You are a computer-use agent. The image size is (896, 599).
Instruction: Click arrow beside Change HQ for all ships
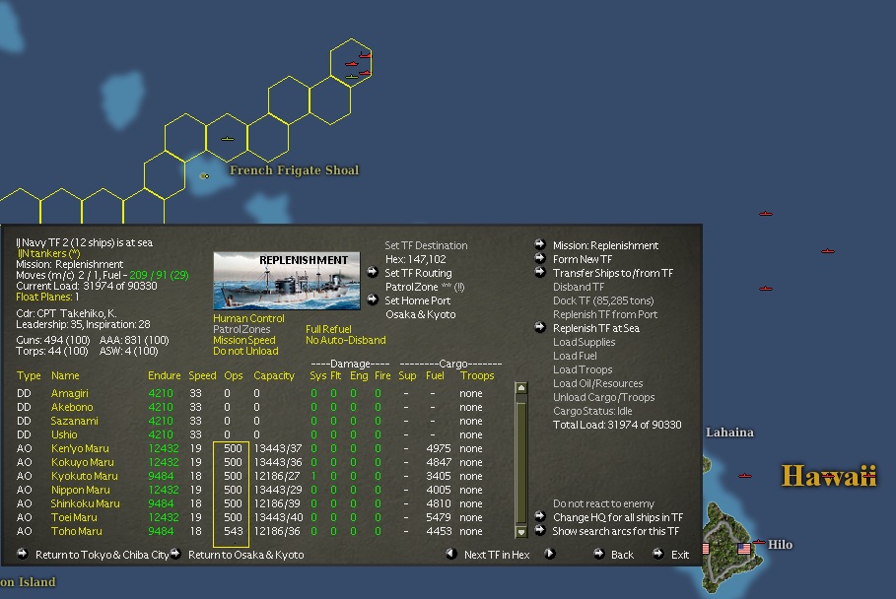tap(539, 516)
